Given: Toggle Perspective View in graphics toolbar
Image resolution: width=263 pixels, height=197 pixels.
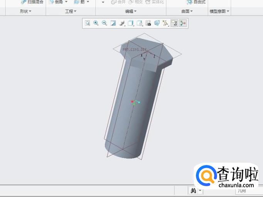Looking at the screenshot, I should click(x=157, y=23).
